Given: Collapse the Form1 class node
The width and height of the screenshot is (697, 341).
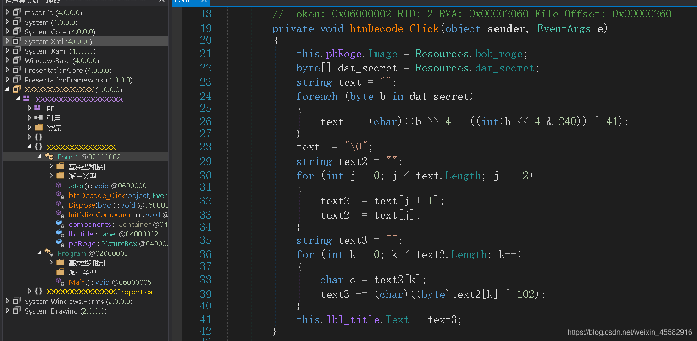Looking at the screenshot, I should click(39, 157).
